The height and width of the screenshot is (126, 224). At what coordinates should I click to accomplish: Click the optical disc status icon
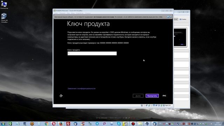(x=144, y=105)
